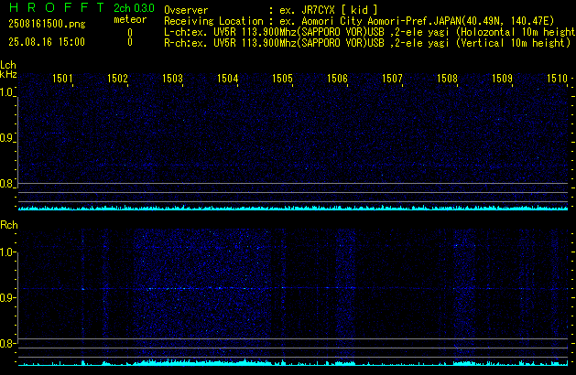Click the Receiving Location Aomori City line
The image size is (576, 375).
pyautogui.click(x=359, y=21)
